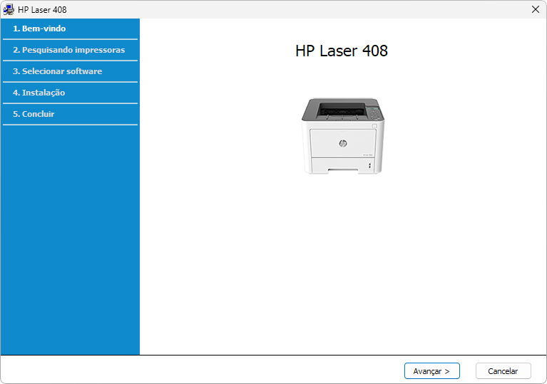Image resolution: width=547 pixels, height=384 pixels.
Task: Click the window title HP Laser 408
Action: pos(42,10)
